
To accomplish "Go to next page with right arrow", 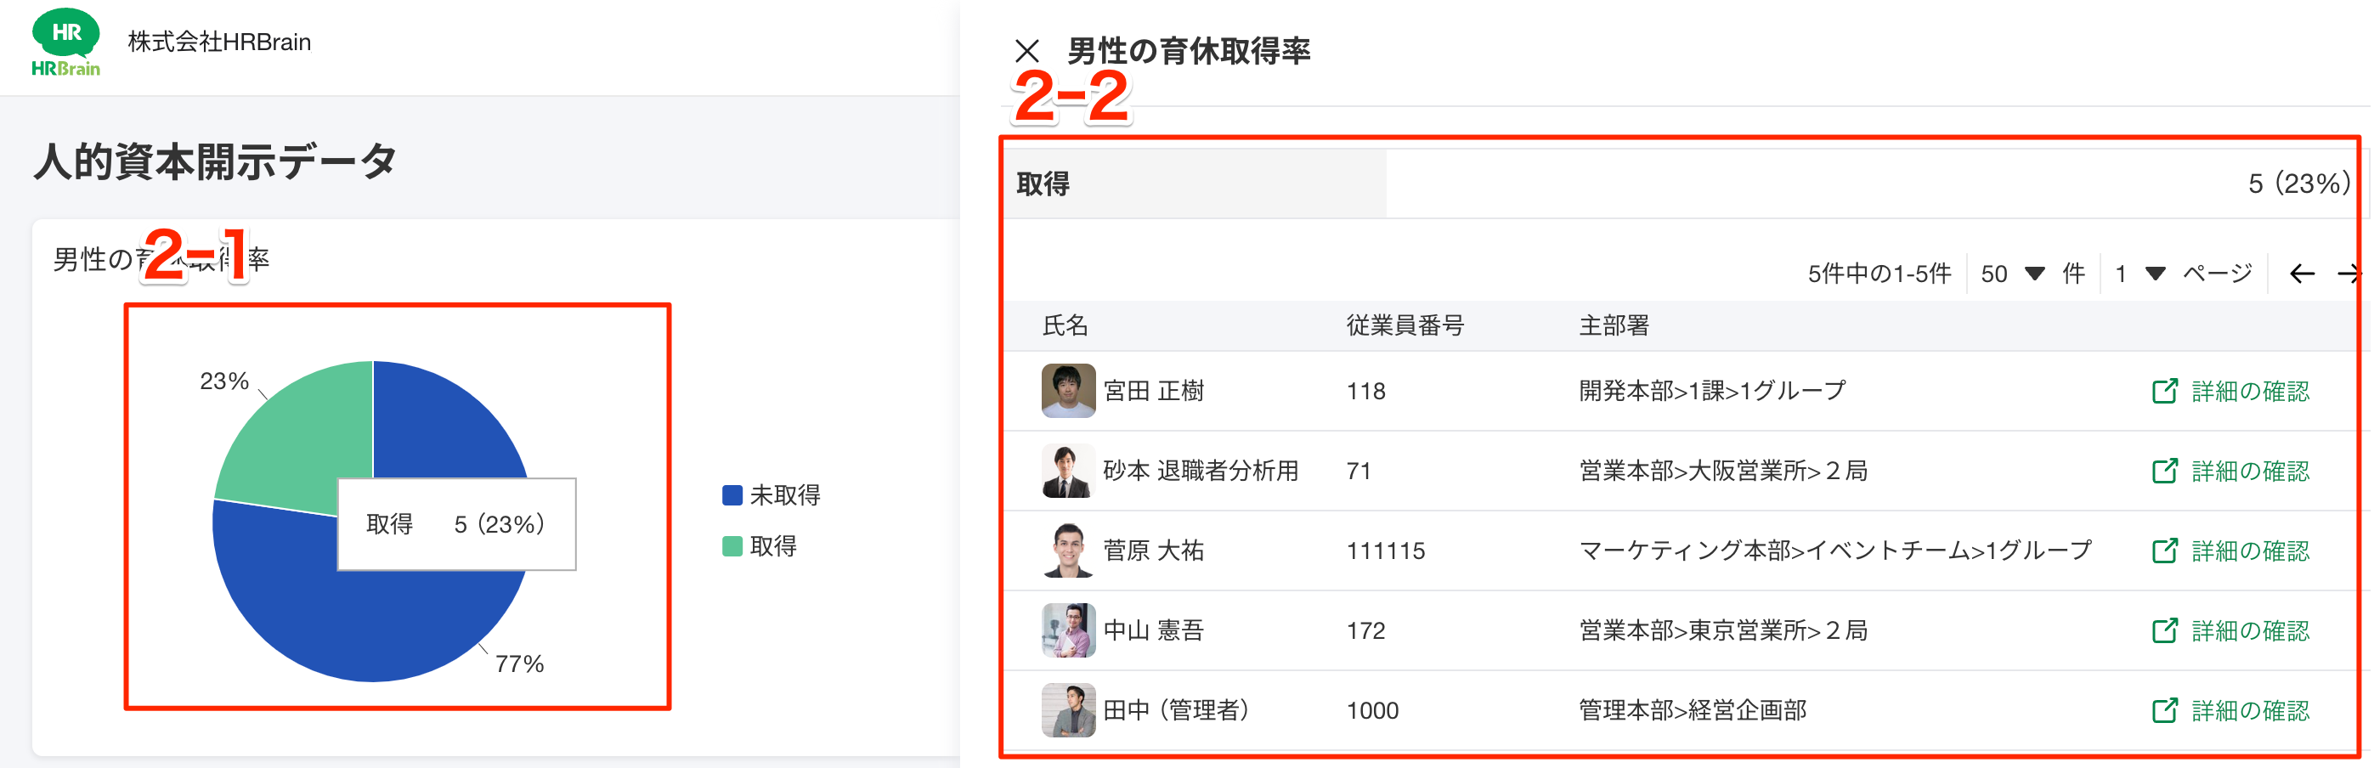I will click(x=2349, y=274).
